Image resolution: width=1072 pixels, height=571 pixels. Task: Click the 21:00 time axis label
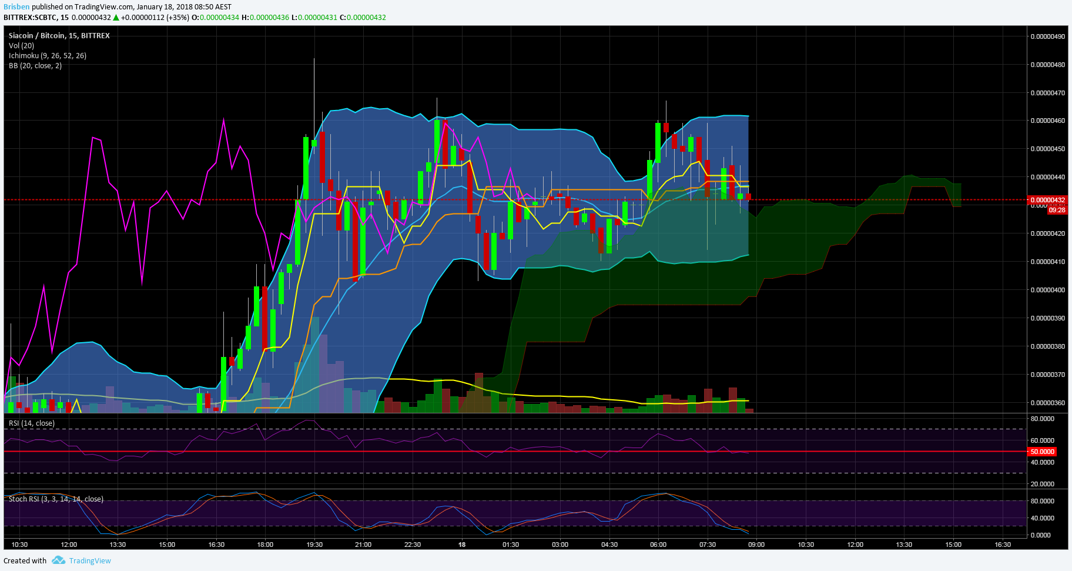coord(363,545)
